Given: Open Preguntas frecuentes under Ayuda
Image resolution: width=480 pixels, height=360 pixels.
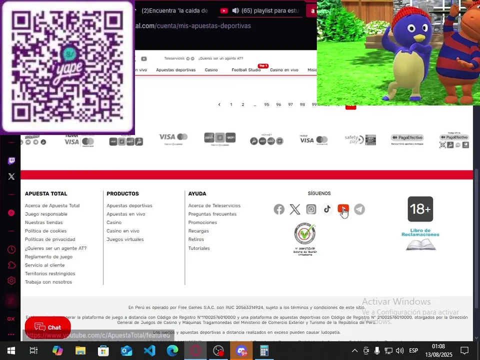Looking at the screenshot, I should (212, 214).
